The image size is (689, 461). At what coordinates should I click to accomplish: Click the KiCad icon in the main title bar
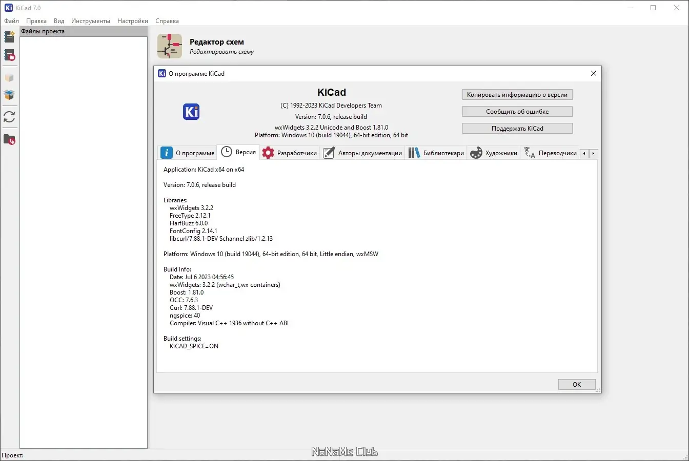point(9,8)
